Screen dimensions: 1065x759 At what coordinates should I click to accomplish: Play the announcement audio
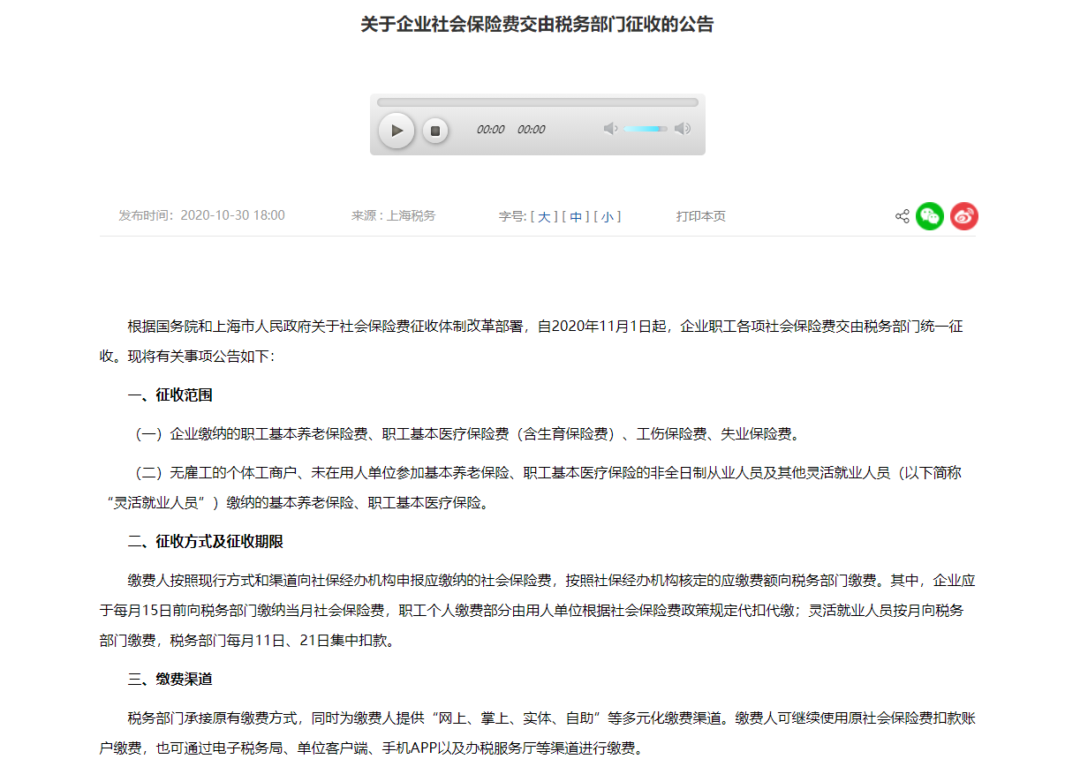click(x=397, y=131)
